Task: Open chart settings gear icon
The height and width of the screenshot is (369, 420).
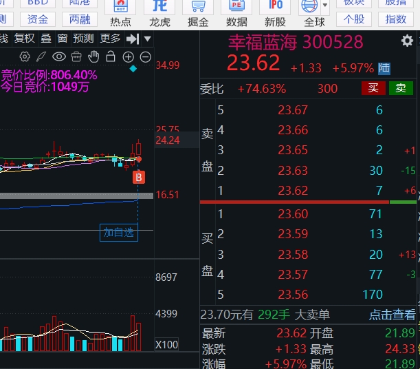Action: tap(25, 57)
